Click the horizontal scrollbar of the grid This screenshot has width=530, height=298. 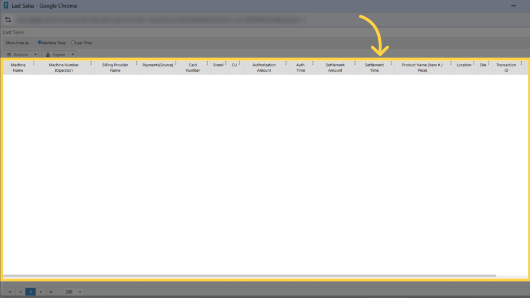[248, 275]
